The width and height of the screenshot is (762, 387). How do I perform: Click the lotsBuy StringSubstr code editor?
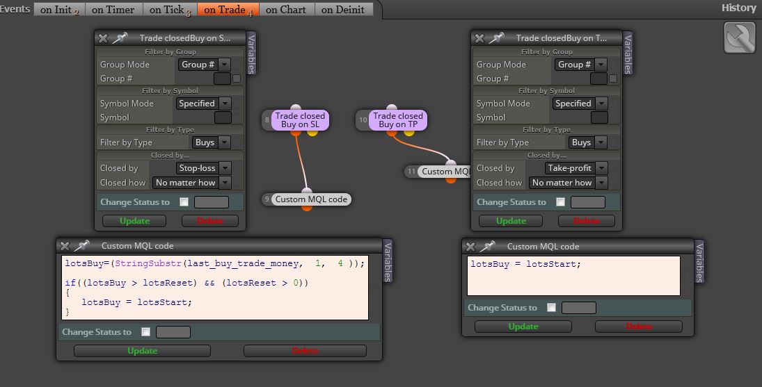215,288
